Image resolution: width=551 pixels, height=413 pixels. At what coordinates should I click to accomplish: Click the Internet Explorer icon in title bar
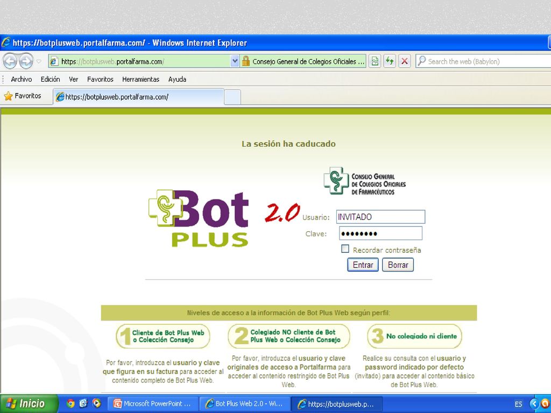tap(6, 42)
